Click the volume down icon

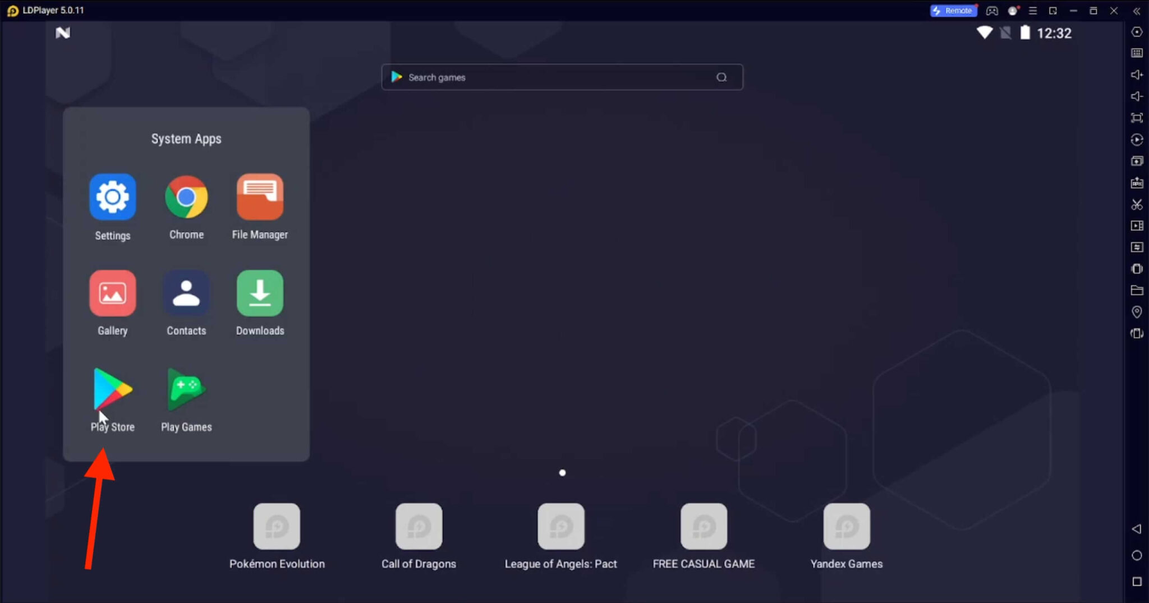point(1137,96)
